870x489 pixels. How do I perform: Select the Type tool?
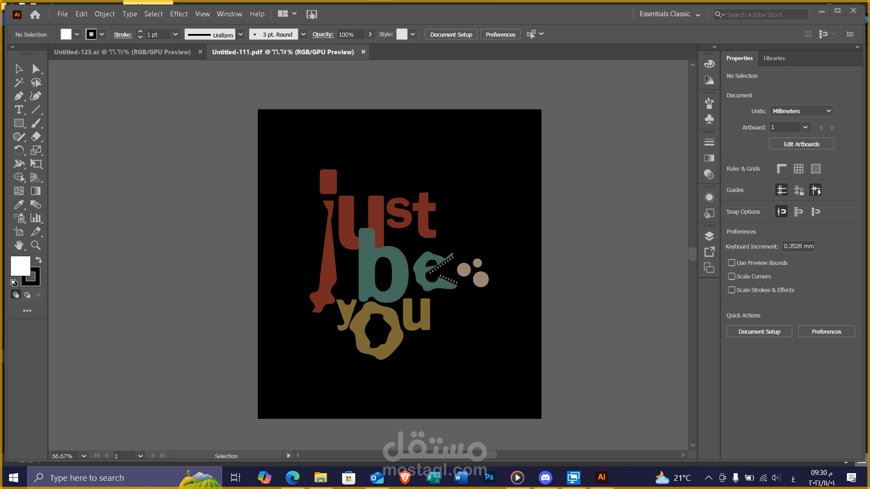pos(19,110)
